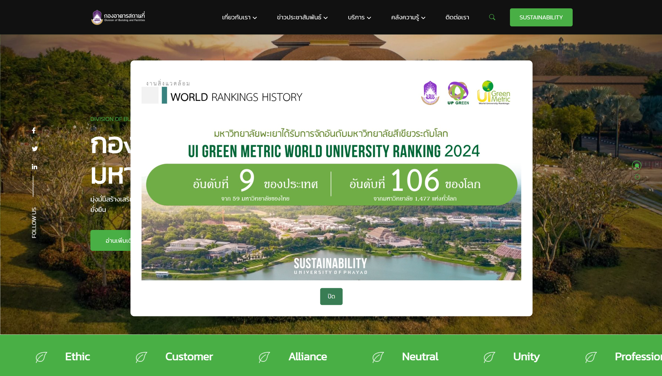This screenshot has height=376, width=662.
Task: Click the leaf icon beside Ethic
Action: click(x=41, y=357)
